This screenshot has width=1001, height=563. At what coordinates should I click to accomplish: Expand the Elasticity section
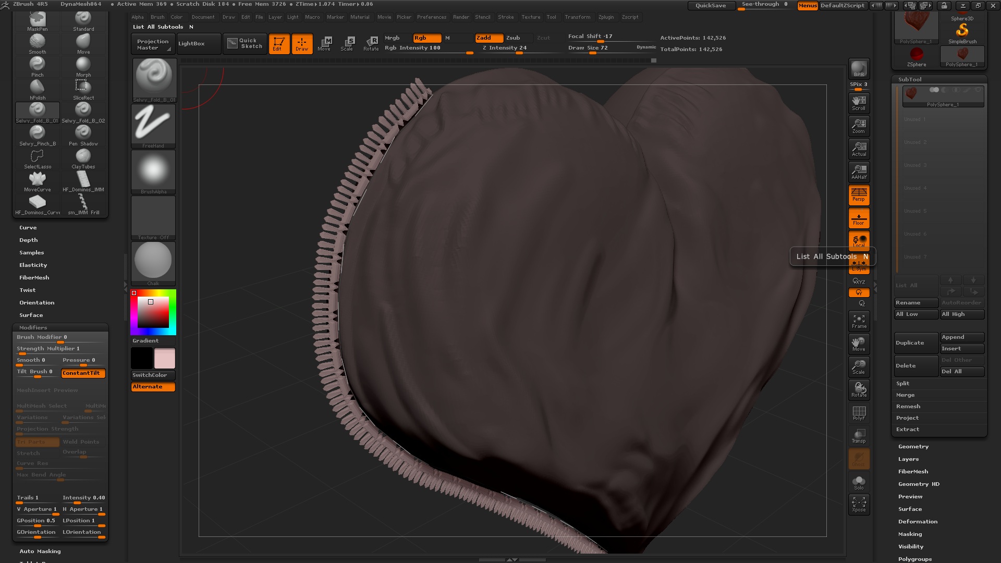click(x=33, y=265)
